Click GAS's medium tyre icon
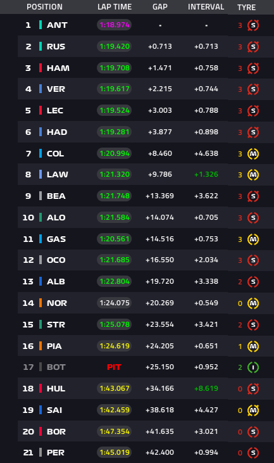The width and height of the screenshot is (274, 463). (253, 239)
